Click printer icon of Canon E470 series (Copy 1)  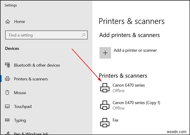[x=105, y=105]
